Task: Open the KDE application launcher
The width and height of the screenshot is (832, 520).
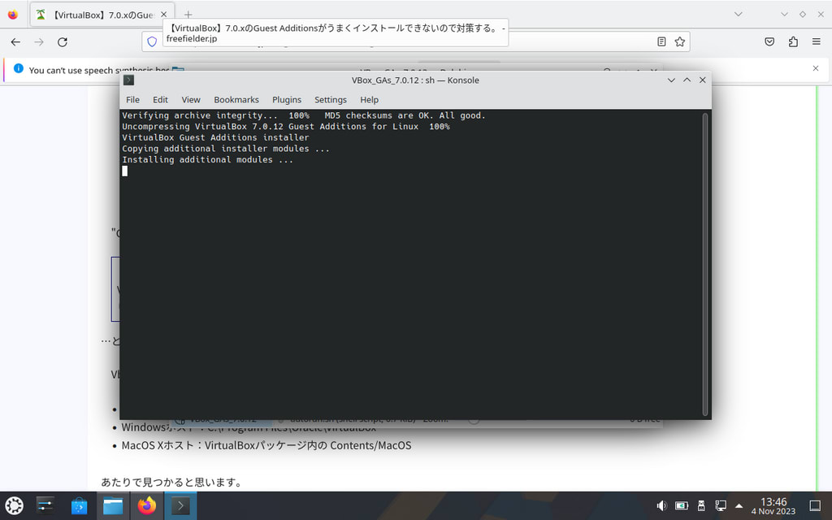Action: coord(14,505)
